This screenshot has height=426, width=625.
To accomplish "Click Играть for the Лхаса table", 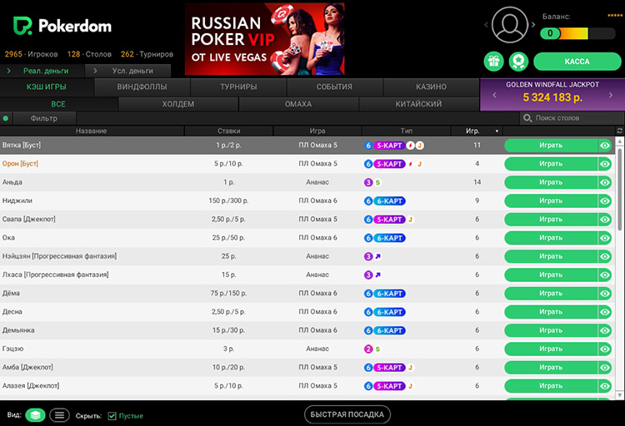I will click(x=551, y=275).
